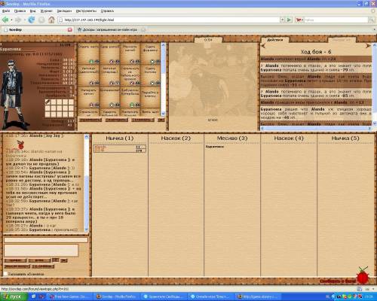Click the Firefox reload page icon
The height and width of the screenshot is (301, 377).
click(x=32, y=20)
